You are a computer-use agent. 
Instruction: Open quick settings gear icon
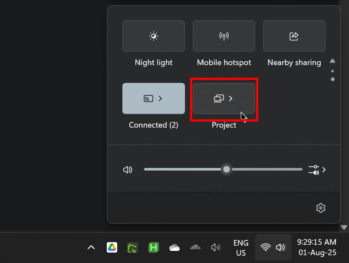click(321, 208)
